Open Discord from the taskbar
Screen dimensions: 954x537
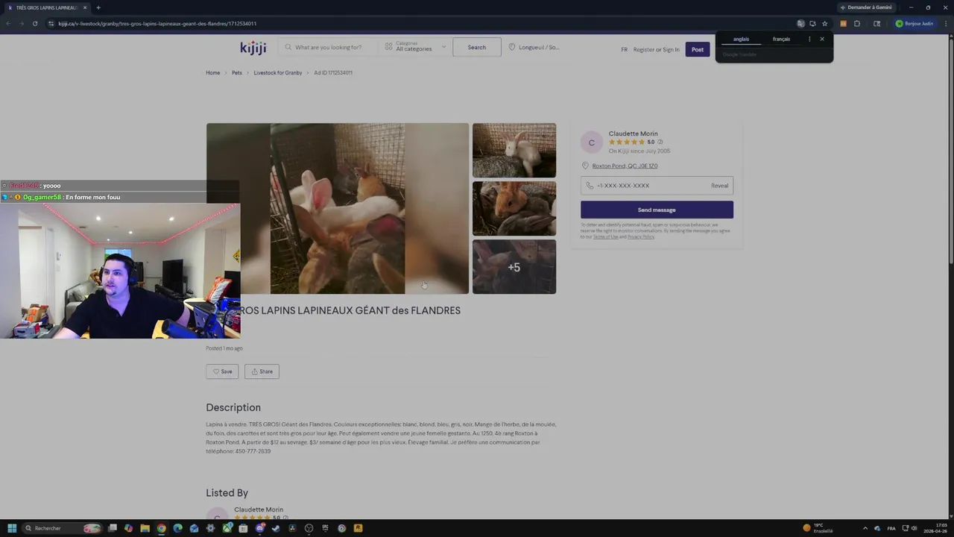259,528
